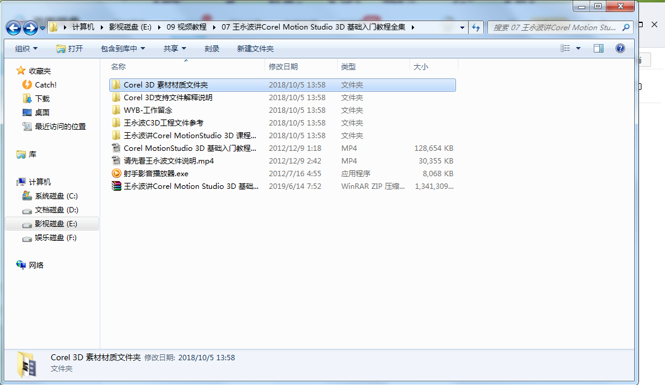The image size is (665, 385).
Task: Click the 2019/6/14 7:52 date cell
Action: point(295,186)
